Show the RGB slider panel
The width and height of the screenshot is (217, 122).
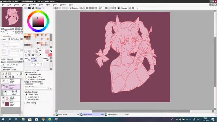(x=29, y=8)
